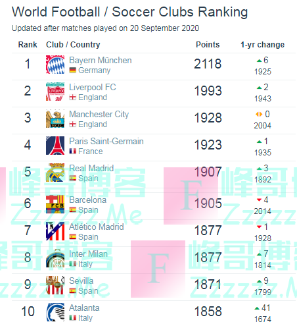297x326 pixels.
Task: Click the Atlético Madrid striped crest
Action: [55, 231]
